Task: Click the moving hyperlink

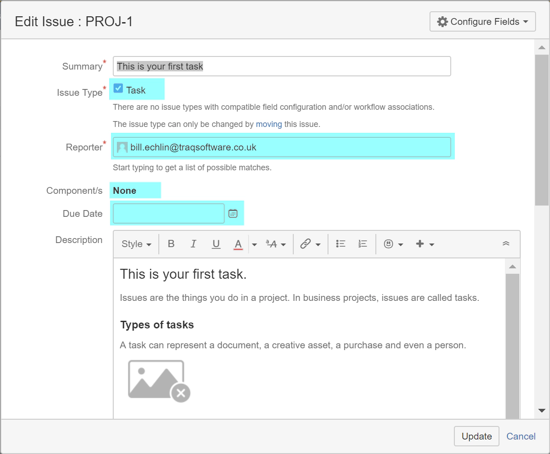Action: (x=268, y=124)
